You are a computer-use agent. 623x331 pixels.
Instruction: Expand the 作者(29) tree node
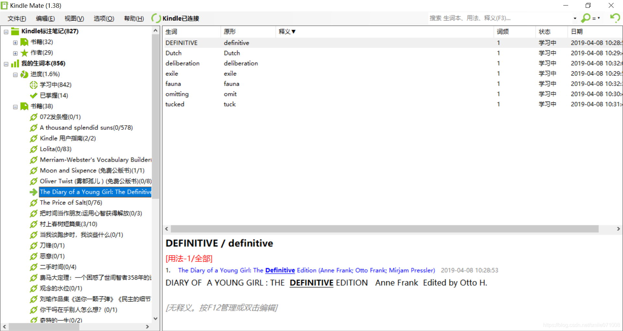click(15, 53)
